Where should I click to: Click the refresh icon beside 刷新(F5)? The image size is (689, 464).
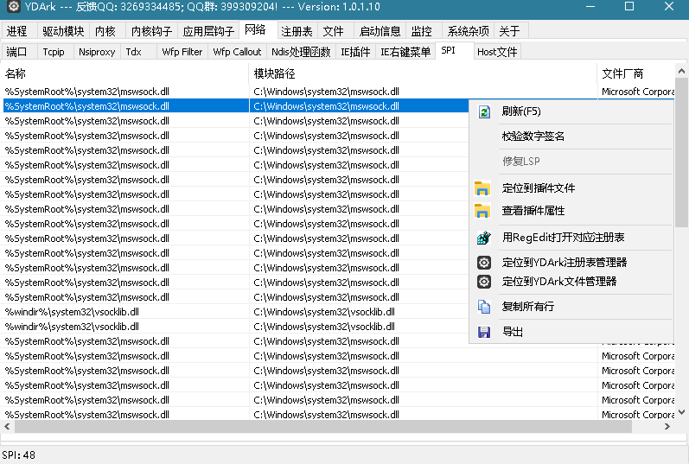click(484, 111)
